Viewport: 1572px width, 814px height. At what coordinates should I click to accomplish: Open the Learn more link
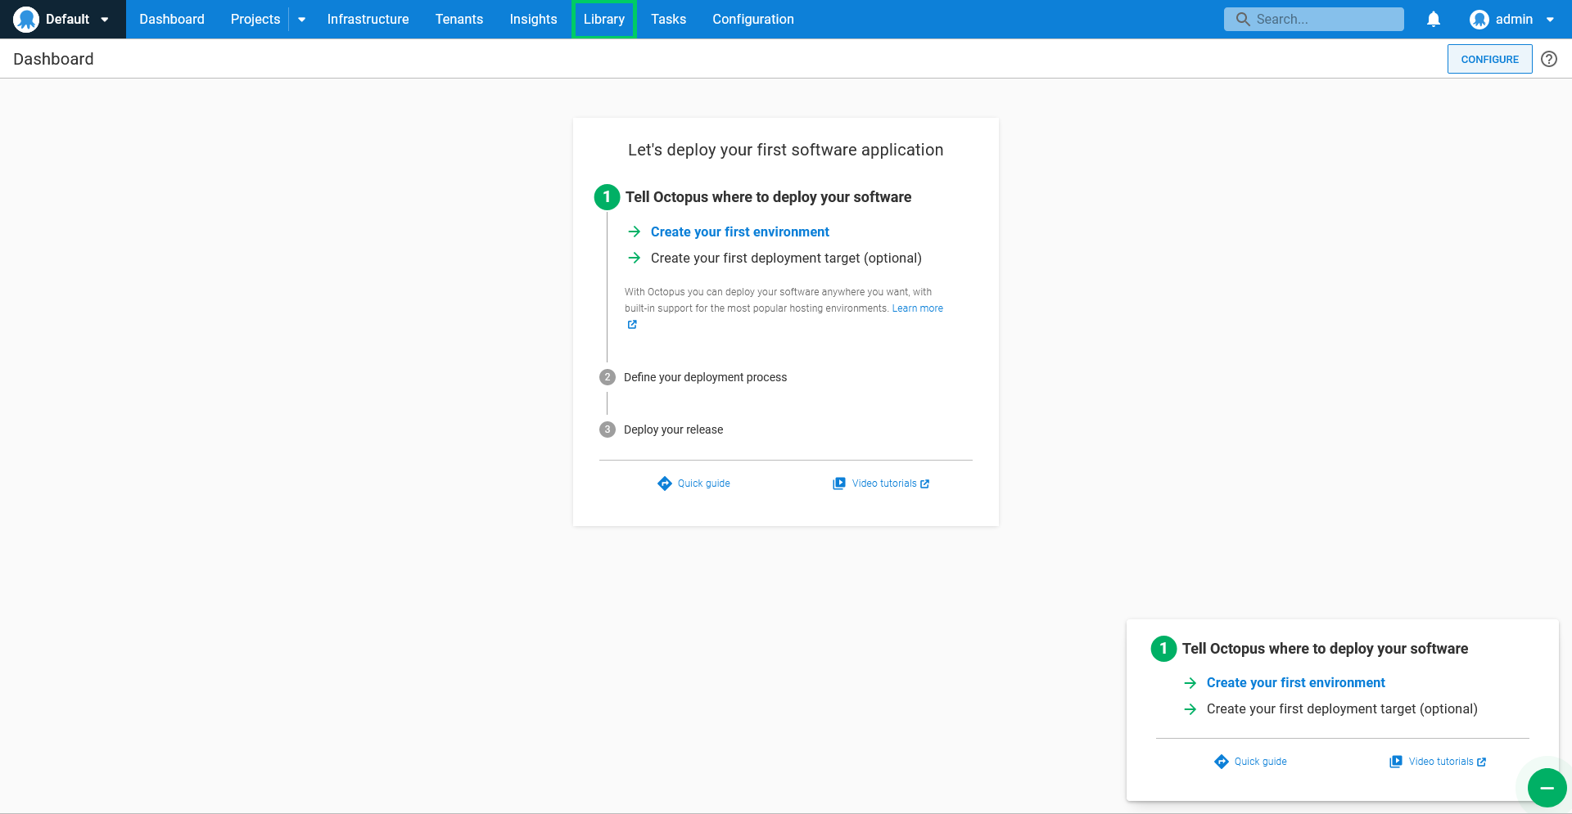pyautogui.click(x=918, y=308)
